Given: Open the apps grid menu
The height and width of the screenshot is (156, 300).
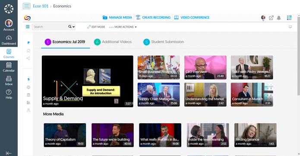Looking at the screenshot, I should (x=289, y=18).
